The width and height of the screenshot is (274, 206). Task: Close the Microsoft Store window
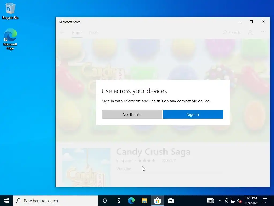(264, 22)
